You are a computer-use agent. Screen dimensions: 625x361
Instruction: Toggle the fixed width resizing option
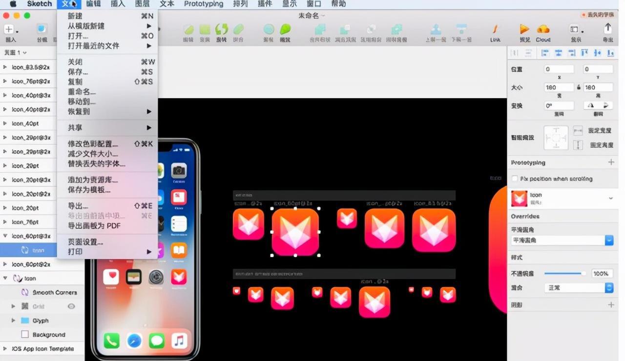[x=578, y=131]
